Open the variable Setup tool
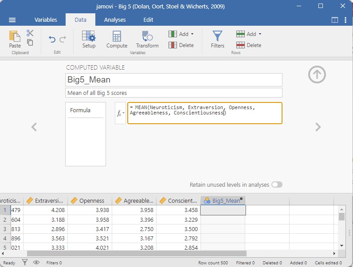This screenshot has width=353, height=267. tap(89, 39)
